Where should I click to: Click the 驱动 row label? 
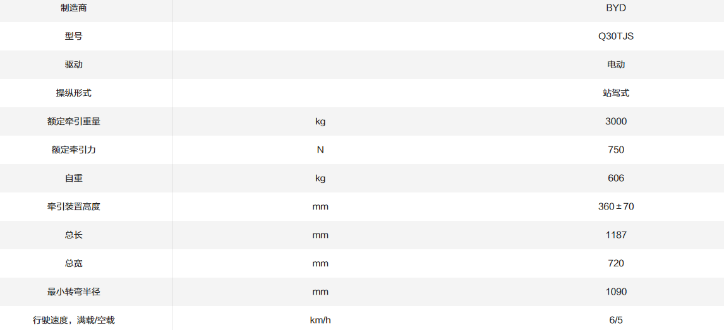point(74,64)
